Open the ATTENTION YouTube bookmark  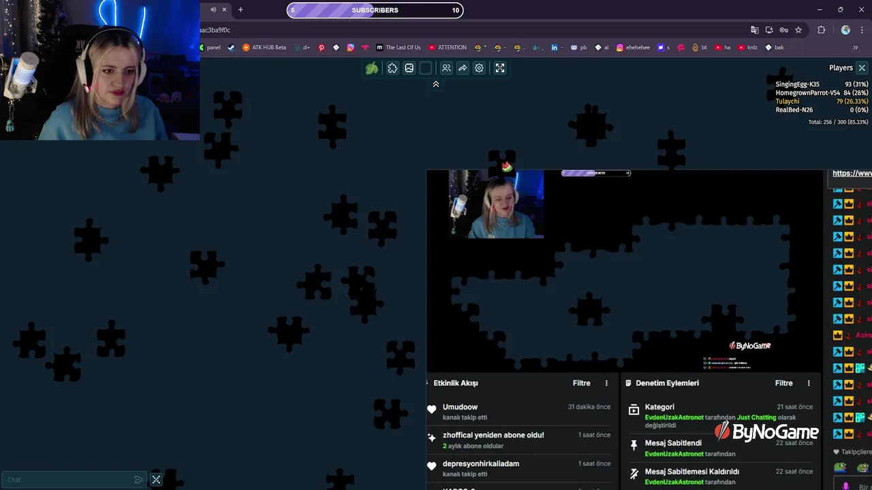[x=448, y=48]
